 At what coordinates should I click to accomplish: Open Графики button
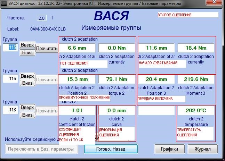169,149
